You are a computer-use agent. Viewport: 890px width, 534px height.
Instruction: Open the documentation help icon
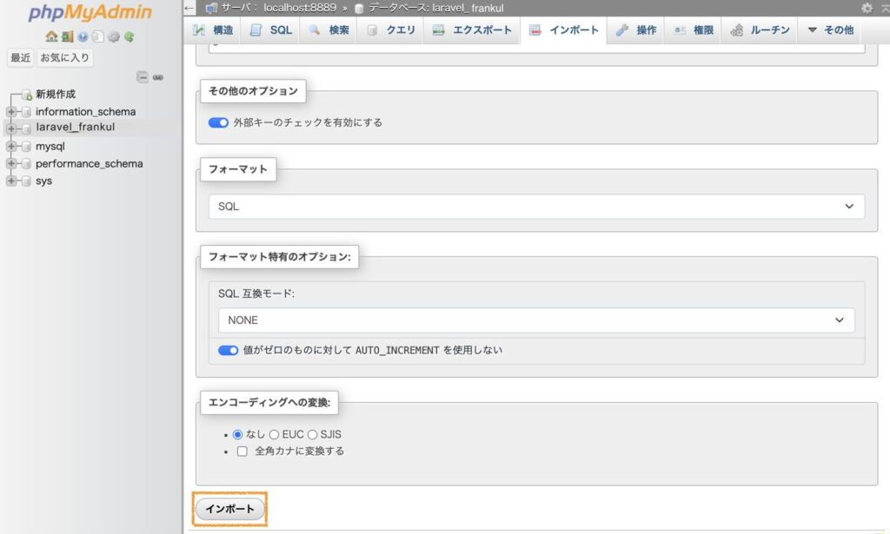(x=83, y=37)
